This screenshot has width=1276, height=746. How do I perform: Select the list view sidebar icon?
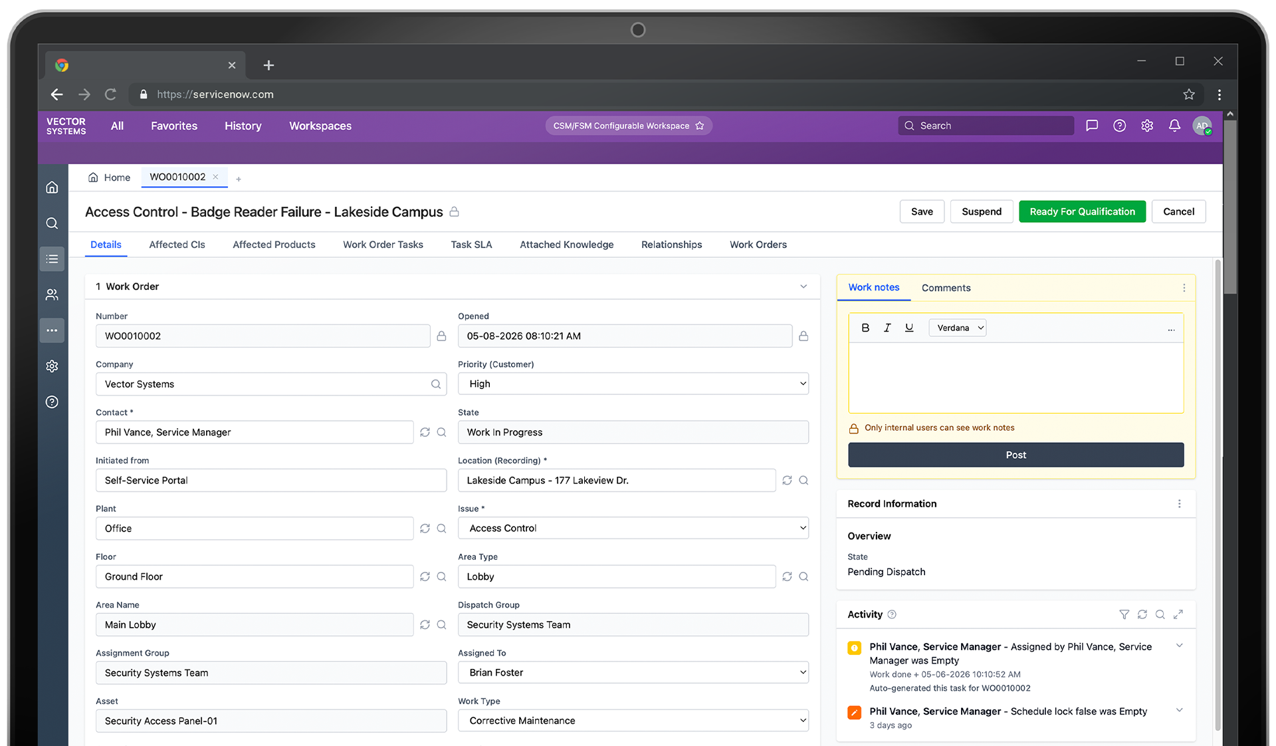tap(52, 259)
